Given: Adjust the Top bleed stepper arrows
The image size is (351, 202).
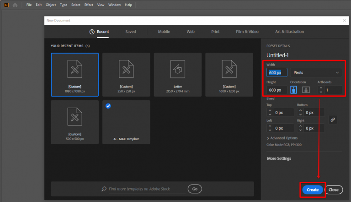Looking at the screenshot, I should [x=270, y=112].
